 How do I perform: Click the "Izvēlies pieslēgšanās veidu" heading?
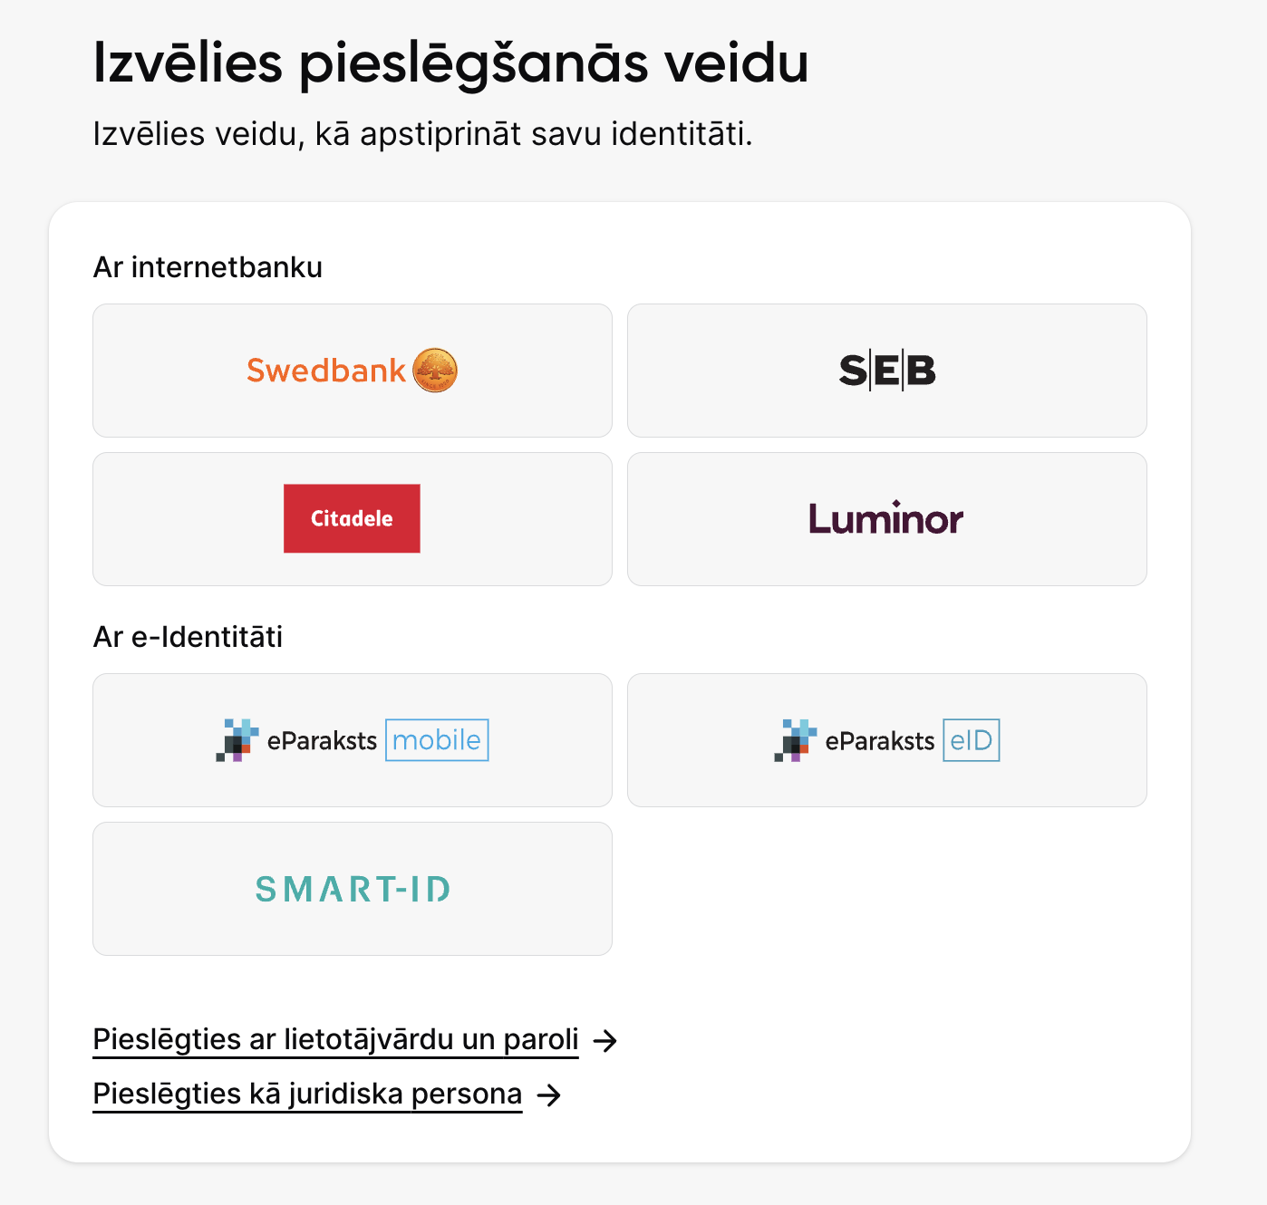pyautogui.click(x=450, y=63)
